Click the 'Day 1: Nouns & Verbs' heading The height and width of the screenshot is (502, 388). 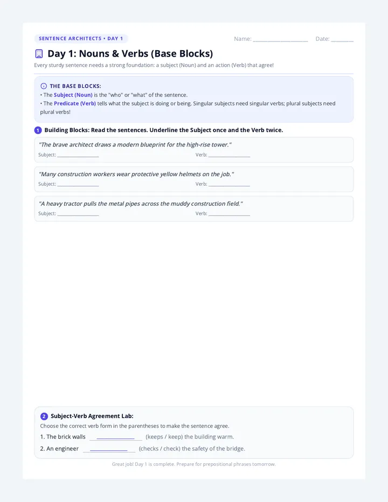click(130, 54)
